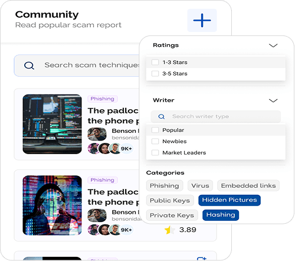Collapse the Writer section chevron
The width and height of the screenshot is (295, 261).
[x=273, y=100]
